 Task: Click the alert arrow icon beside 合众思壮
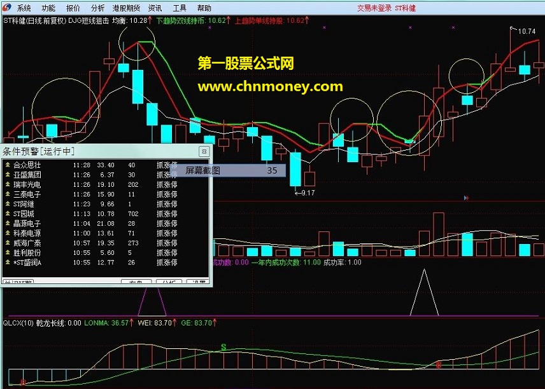coord(7,165)
